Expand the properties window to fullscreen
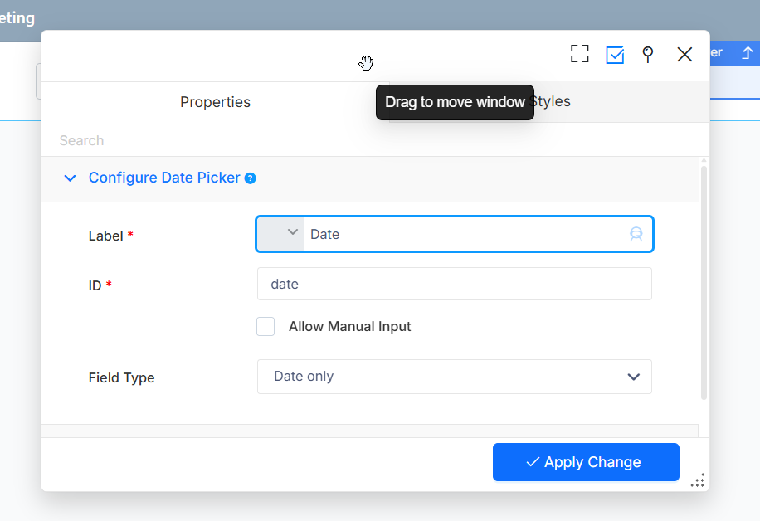The width and height of the screenshot is (760, 521). (x=579, y=55)
